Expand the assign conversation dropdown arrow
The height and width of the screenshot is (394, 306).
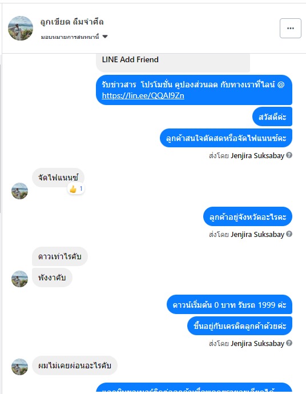[105, 37]
